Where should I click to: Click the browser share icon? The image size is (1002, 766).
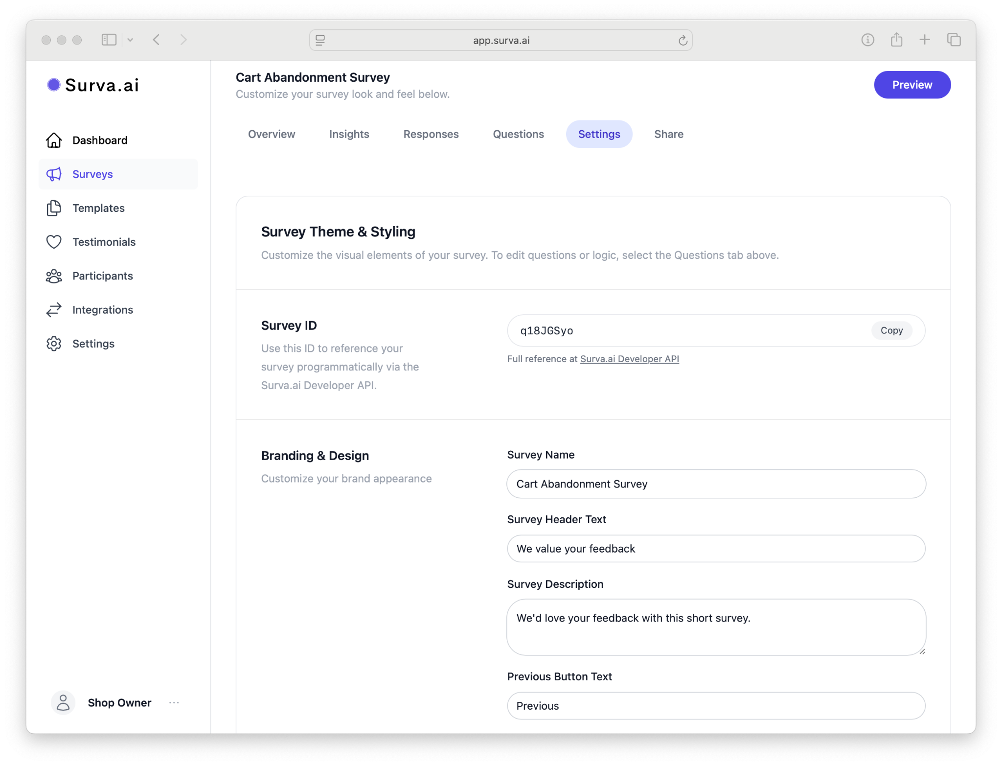click(896, 40)
